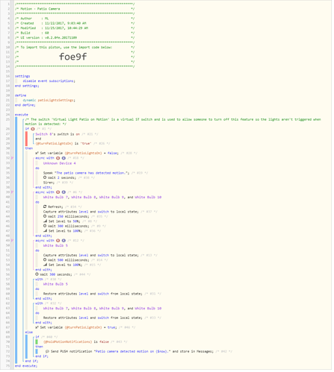The height and width of the screenshot is (372, 334).
Task: Click the pink async marker beside line number 49
Action: (x=12, y=241)
